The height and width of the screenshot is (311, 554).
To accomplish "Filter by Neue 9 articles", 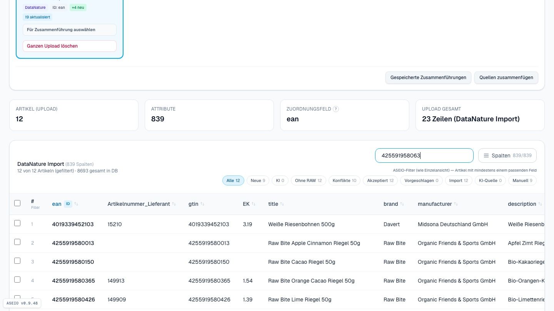I will click(x=258, y=180).
